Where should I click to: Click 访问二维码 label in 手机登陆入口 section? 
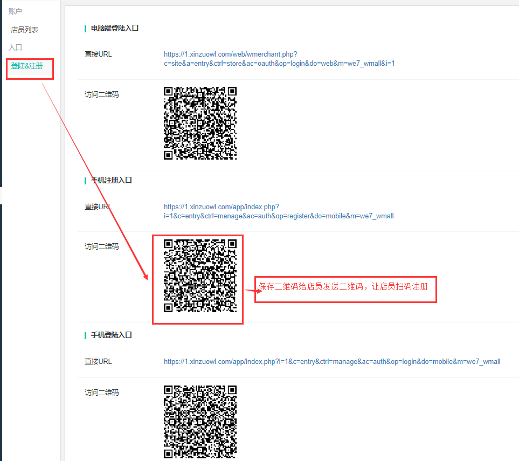click(102, 393)
